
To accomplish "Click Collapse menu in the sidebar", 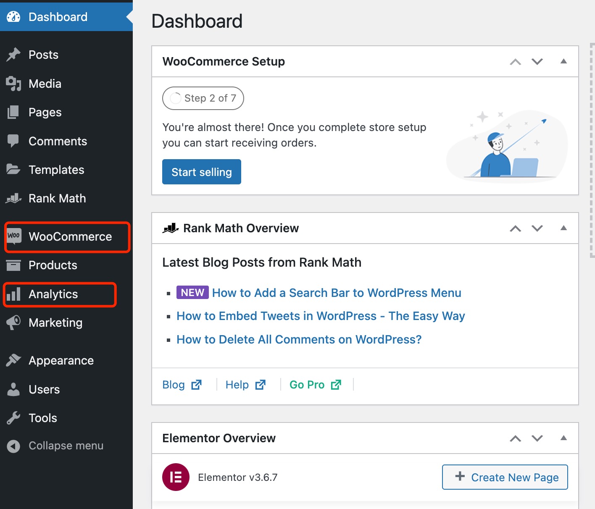I will click(x=66, y=446).
